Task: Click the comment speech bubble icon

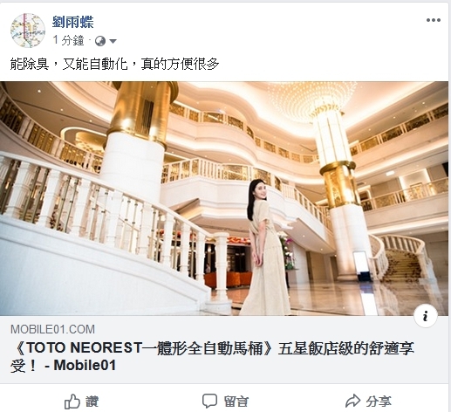Action: 209,402
